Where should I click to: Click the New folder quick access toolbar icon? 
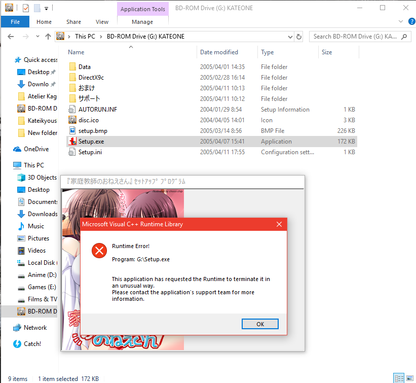click(x=37, y=8)
